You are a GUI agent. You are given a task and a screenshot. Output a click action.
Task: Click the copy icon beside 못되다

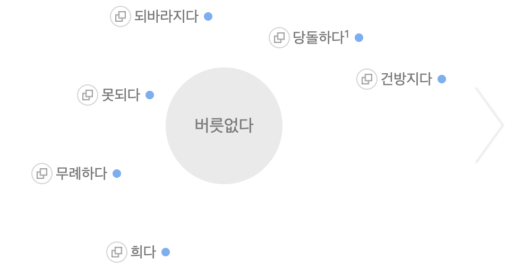pos(87,95)
